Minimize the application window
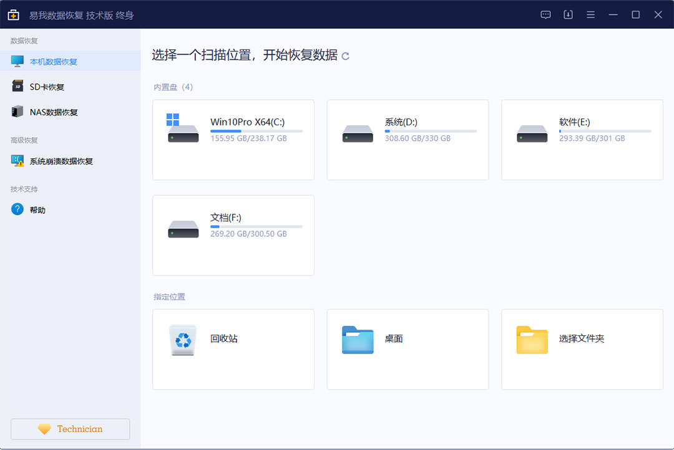The height and width of the screenshot is (450, 674). tap(613, 14)
